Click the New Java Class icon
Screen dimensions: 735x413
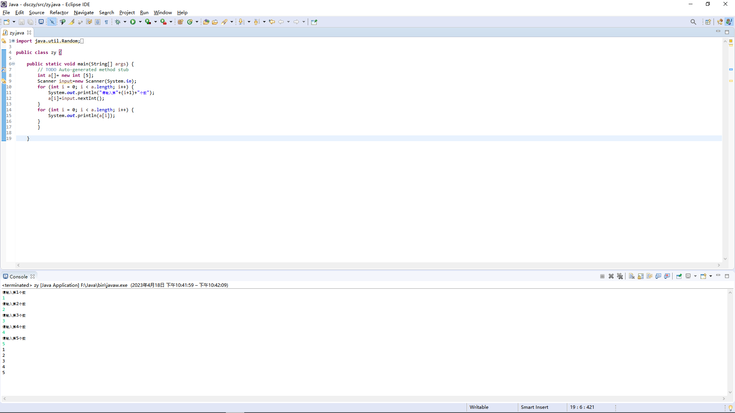[190, 22]
